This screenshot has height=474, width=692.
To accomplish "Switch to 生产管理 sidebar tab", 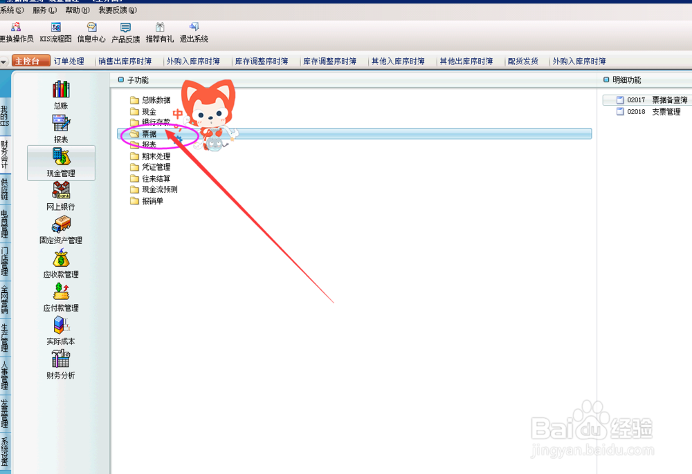I will [x=4, y=337].
